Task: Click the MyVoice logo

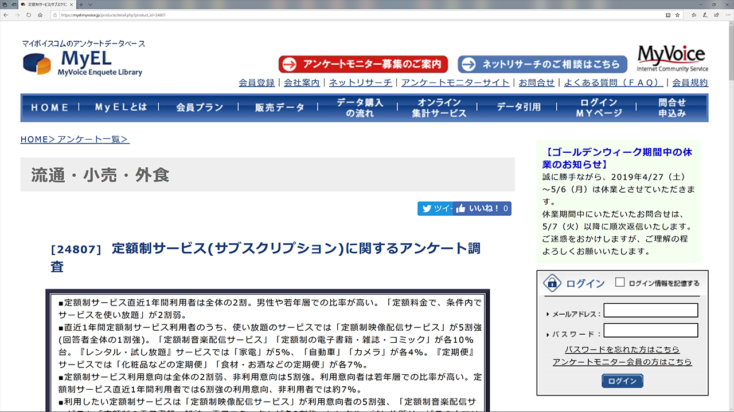Action: click(672, 58)
